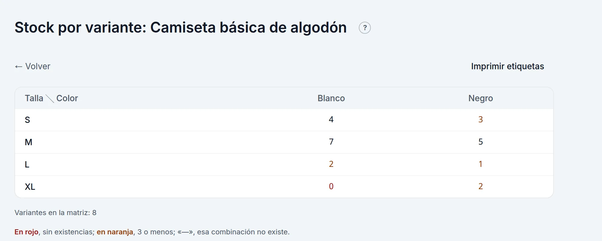602x241 pixels.
Task: Go back with the Volver link
Action: (33, 66)
